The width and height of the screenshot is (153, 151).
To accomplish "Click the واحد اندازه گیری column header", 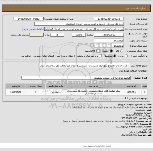I will 55,86.
